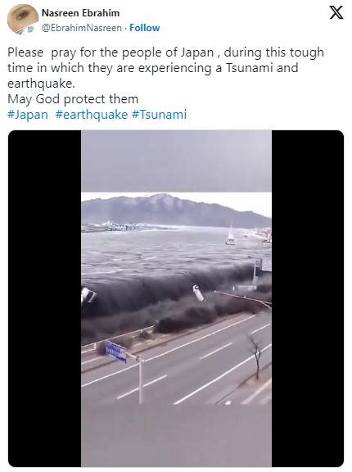
Task: Click the blue road sign in the video
Action: (116, 351)
